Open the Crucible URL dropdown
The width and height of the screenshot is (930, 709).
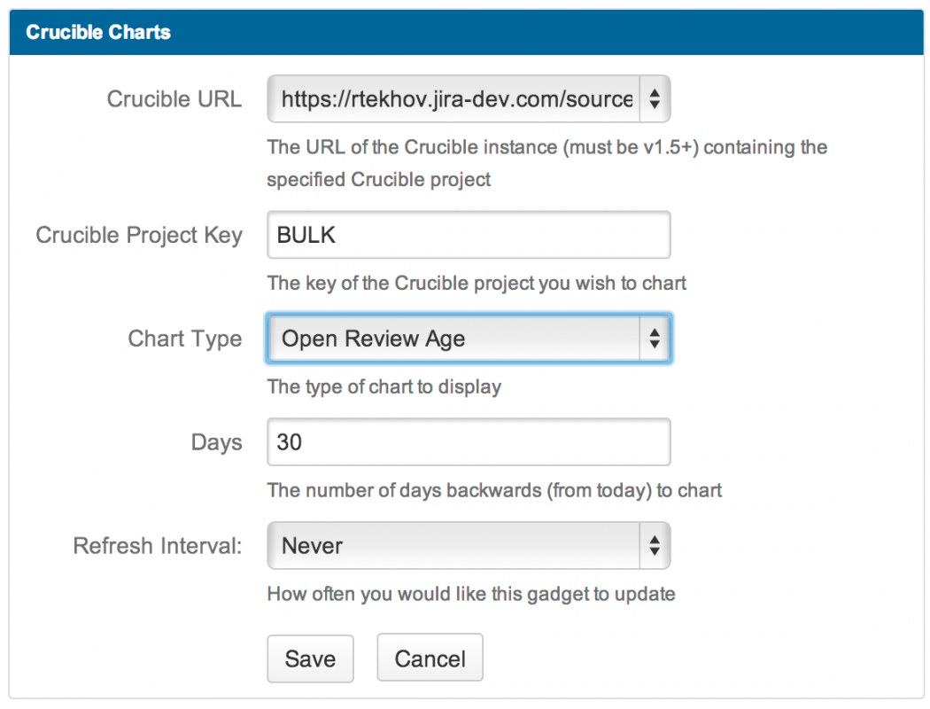(456, 99)
